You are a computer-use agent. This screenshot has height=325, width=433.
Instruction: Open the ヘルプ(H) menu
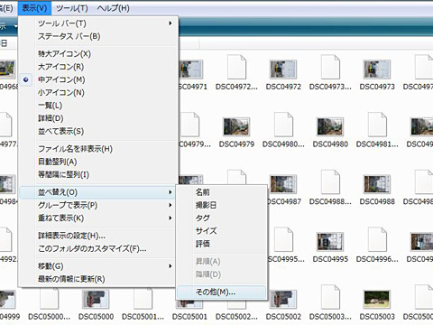pyautogui.click(x=113, y=8)
